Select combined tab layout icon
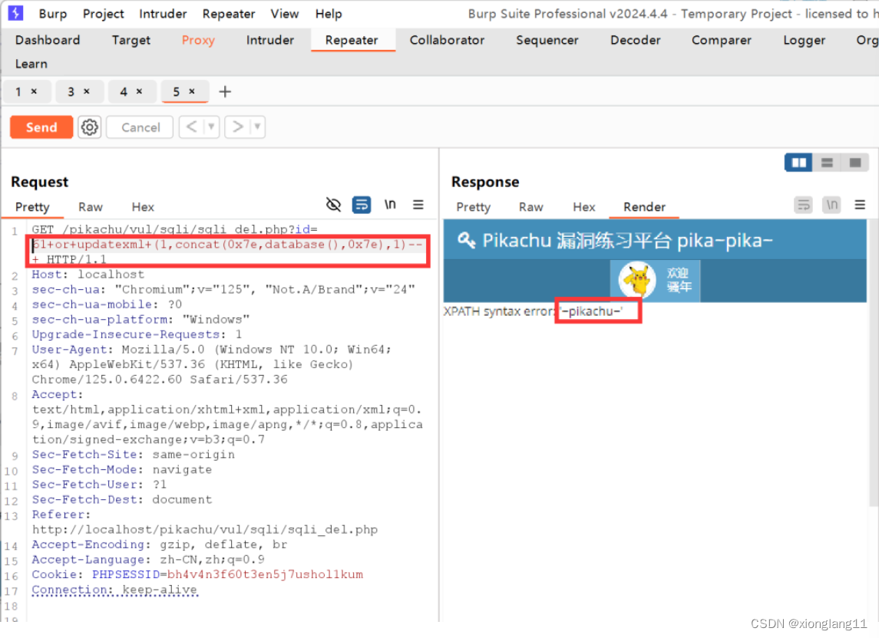 click(855, 163)
